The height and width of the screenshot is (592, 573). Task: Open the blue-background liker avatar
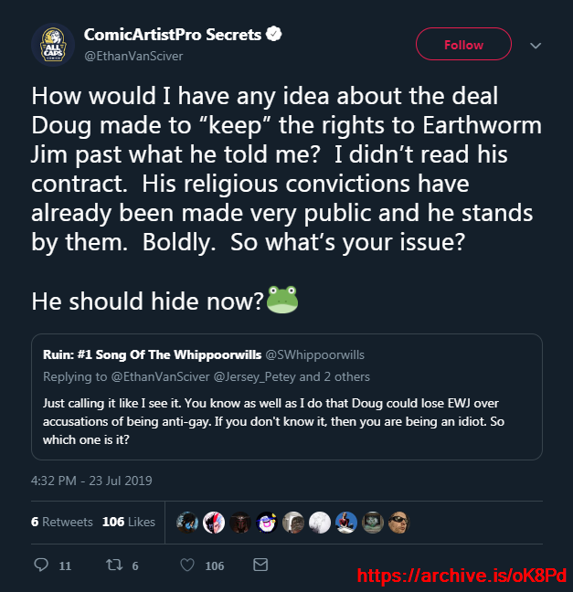346,523
